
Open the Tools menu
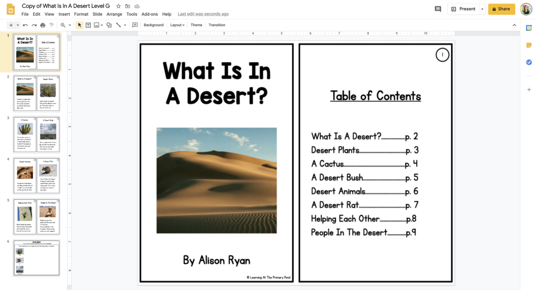(131, 14)
